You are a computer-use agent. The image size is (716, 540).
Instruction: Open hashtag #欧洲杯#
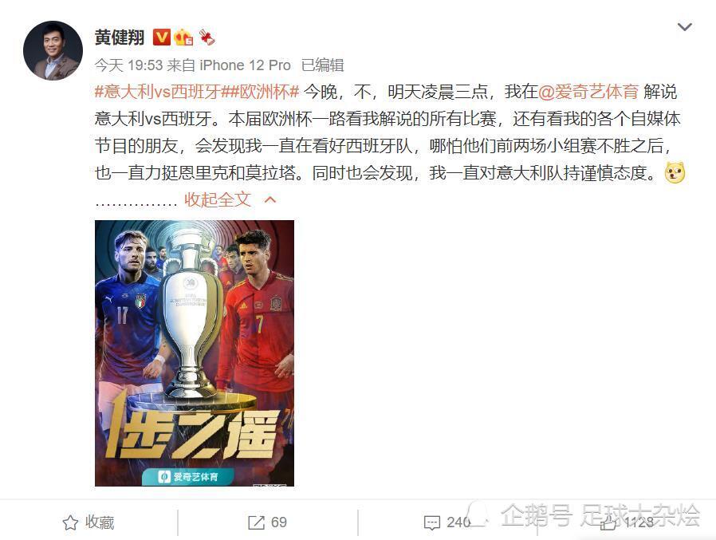pos(260,92)
